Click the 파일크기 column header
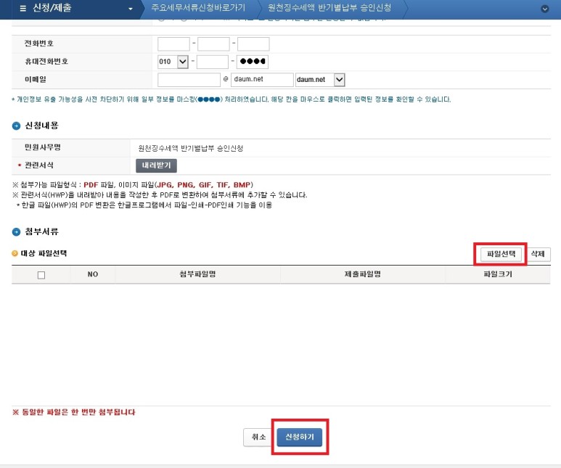This screenshot has width=561, height=468. [498, 274]
